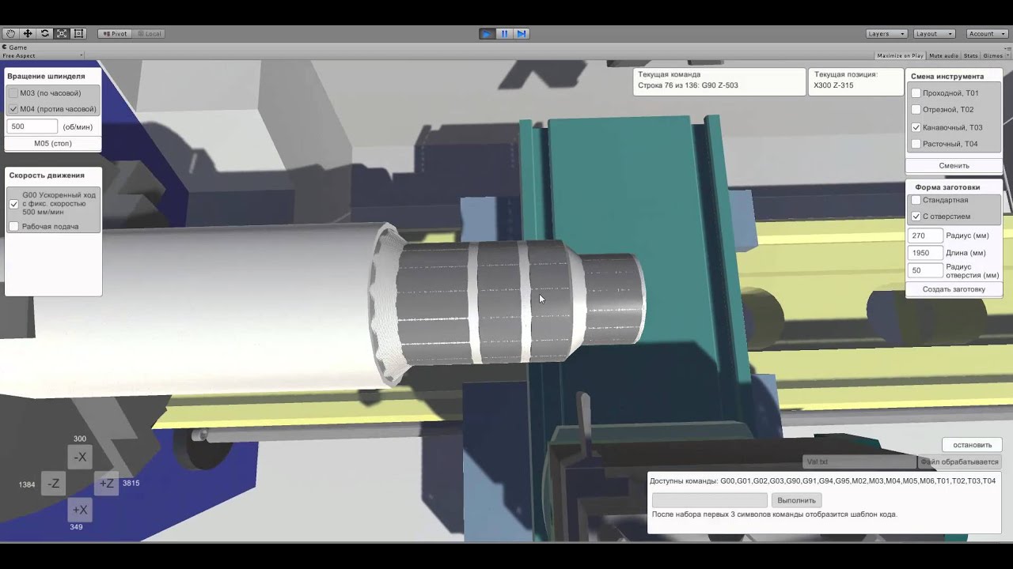Click the Выполнить button
1013x569 pixels.
point(796,500)
